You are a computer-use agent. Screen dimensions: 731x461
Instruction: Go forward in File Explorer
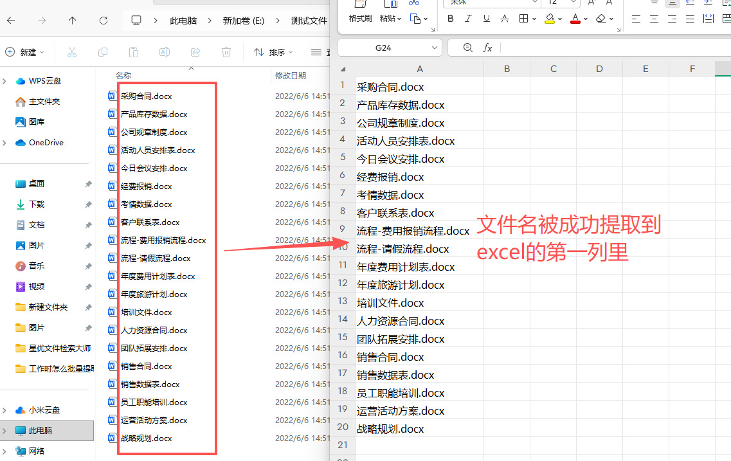coord(42,21)
